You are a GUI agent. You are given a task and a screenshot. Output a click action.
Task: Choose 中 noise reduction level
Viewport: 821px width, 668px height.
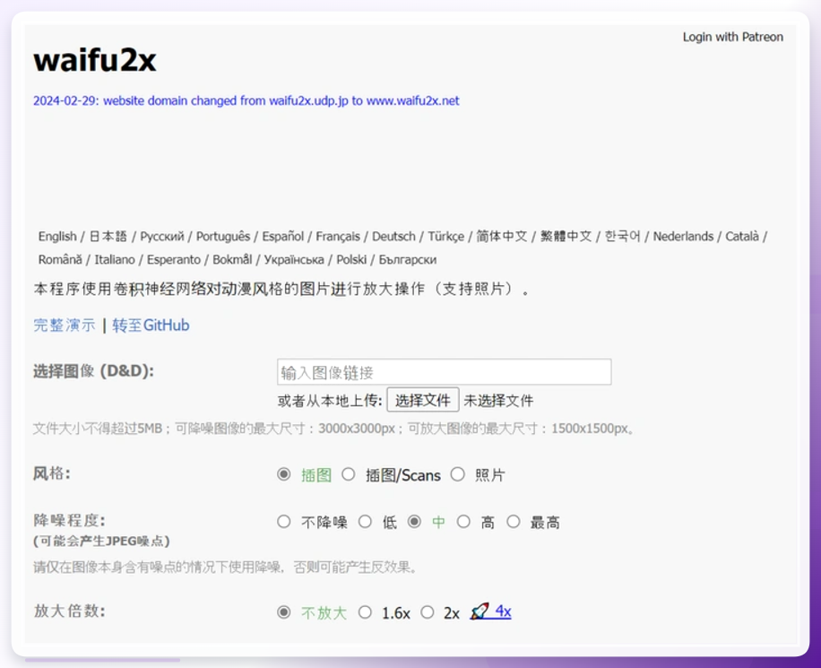point(414,521)
